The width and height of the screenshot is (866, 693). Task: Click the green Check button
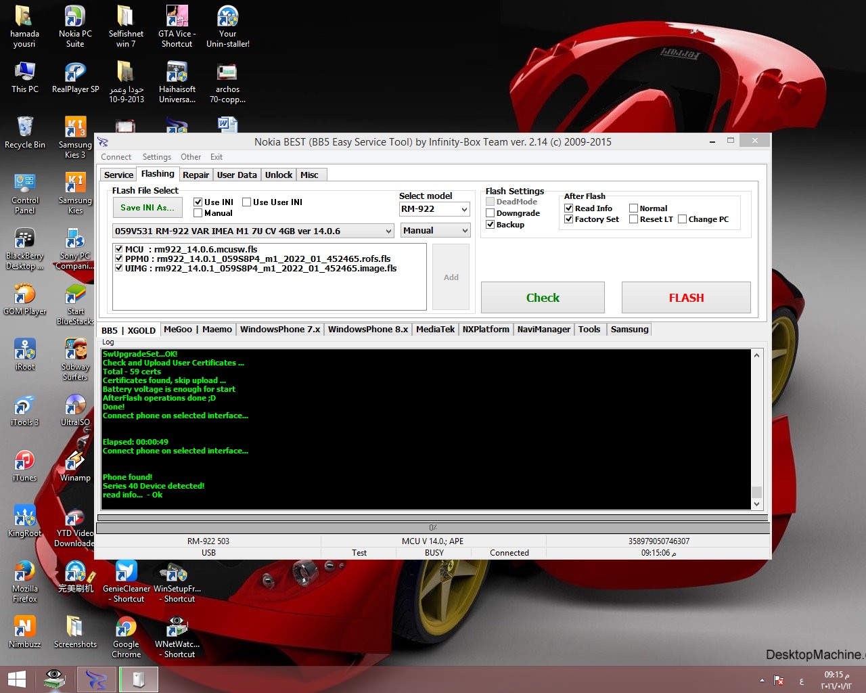pyautogui.click(x=543, y=298)
